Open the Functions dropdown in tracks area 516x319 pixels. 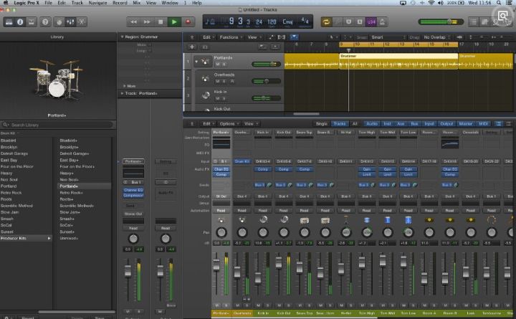pyautogui.click(x=230, y=37)
